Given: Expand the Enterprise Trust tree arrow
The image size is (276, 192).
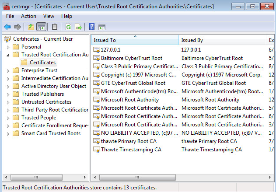Looking at the screenshot, I should click(8, 70).
